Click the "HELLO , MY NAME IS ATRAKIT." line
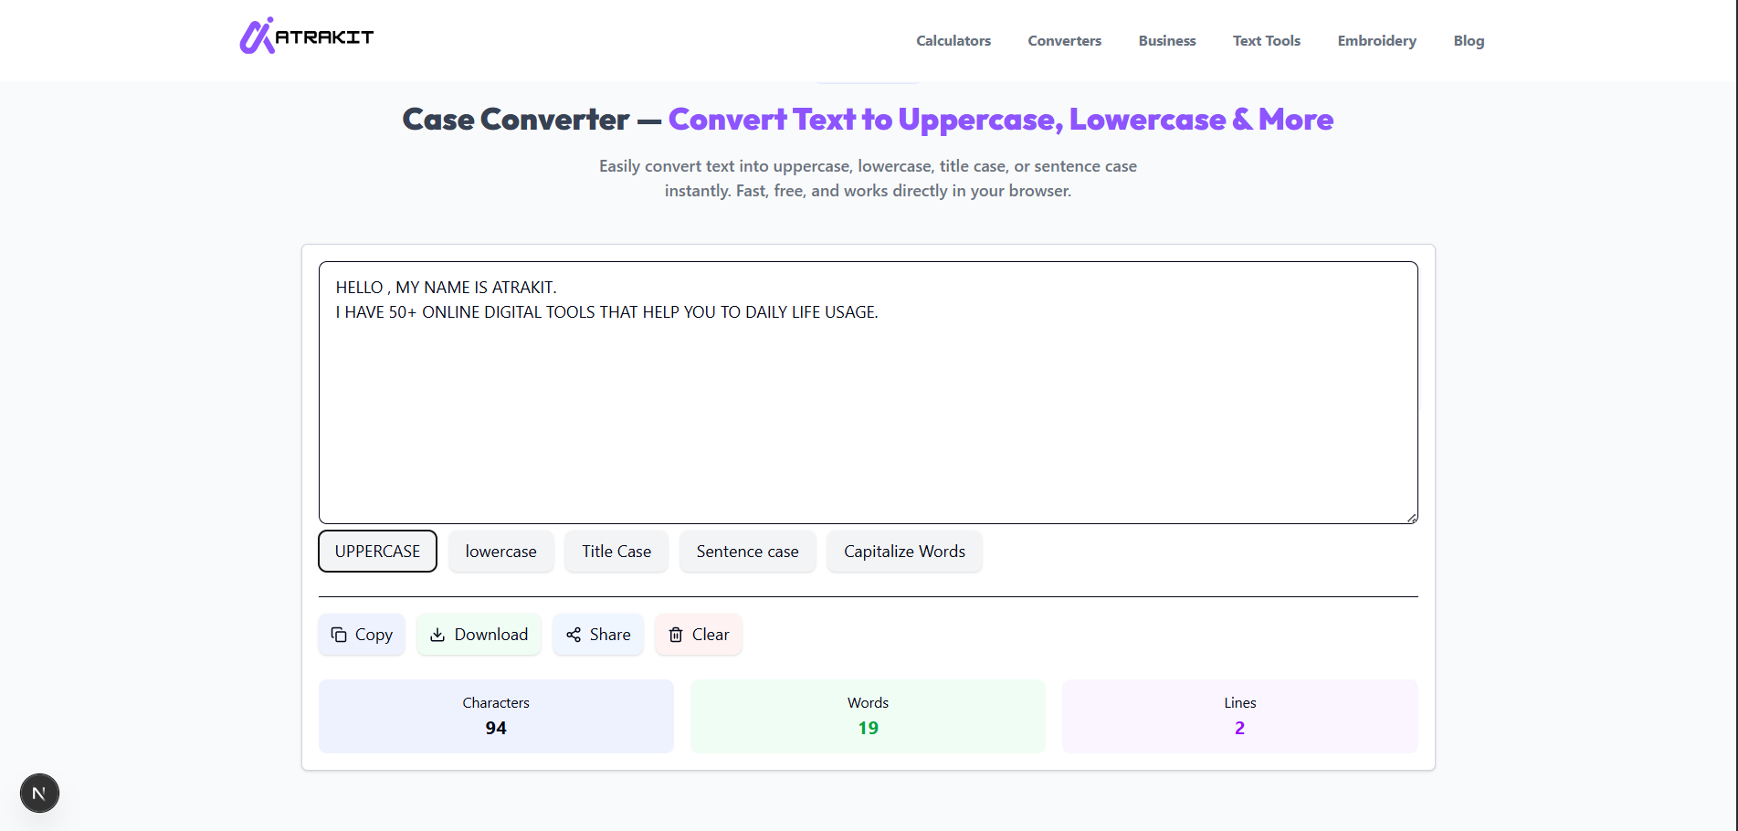 click(446, 288)
